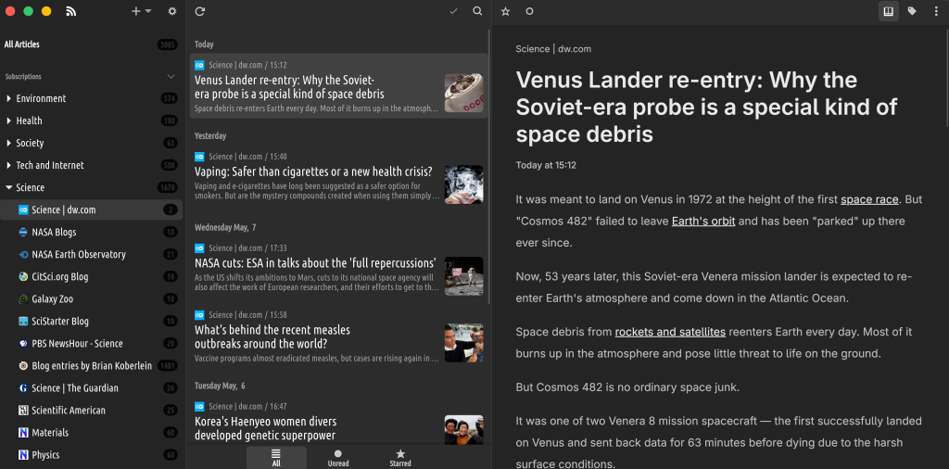Click the Environment unread count badge 574
Viewport: 949px width, 469px height.
coord(169,98)
